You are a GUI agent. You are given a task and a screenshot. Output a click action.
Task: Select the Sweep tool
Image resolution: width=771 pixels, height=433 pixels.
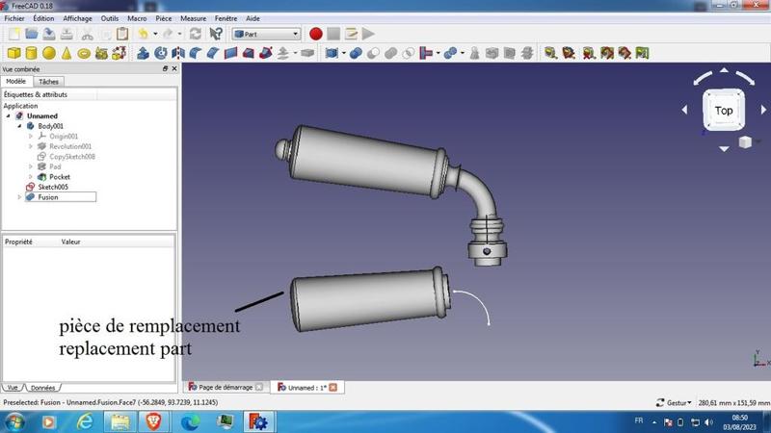tap(266, 53)
